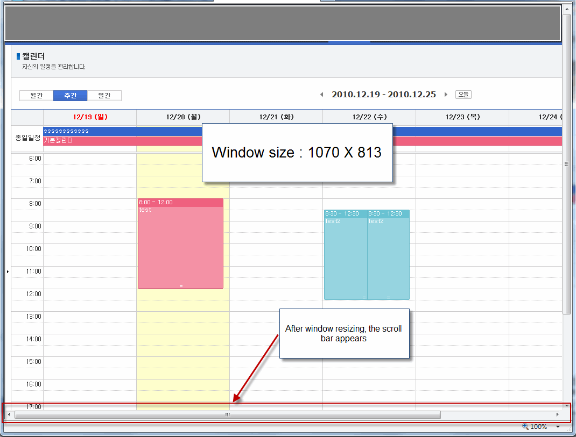
Task: Open the 12/22 (수) day header
Action: point(369,117)
